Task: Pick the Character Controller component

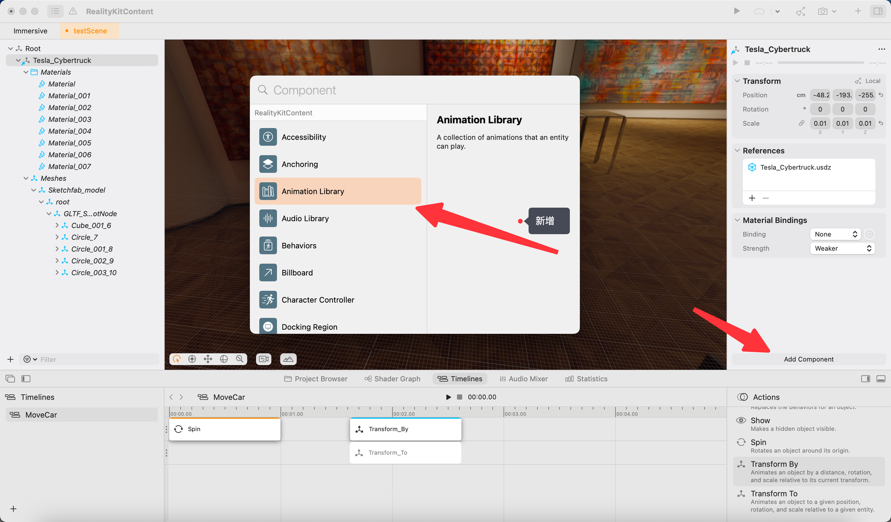Action: [338, 300]
